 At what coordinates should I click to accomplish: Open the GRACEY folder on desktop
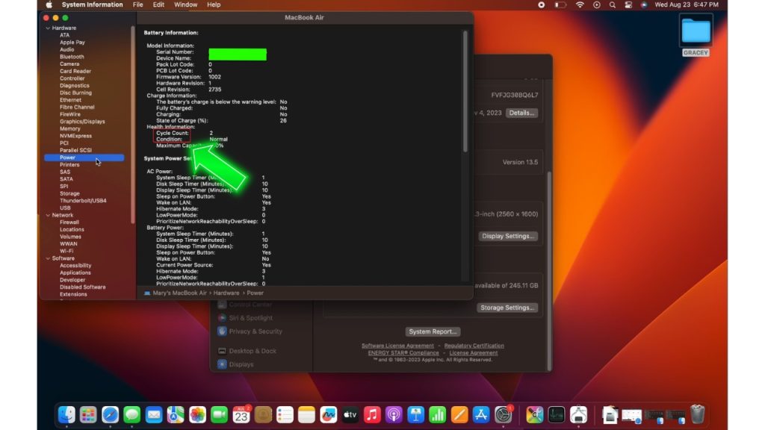(696, 36)
